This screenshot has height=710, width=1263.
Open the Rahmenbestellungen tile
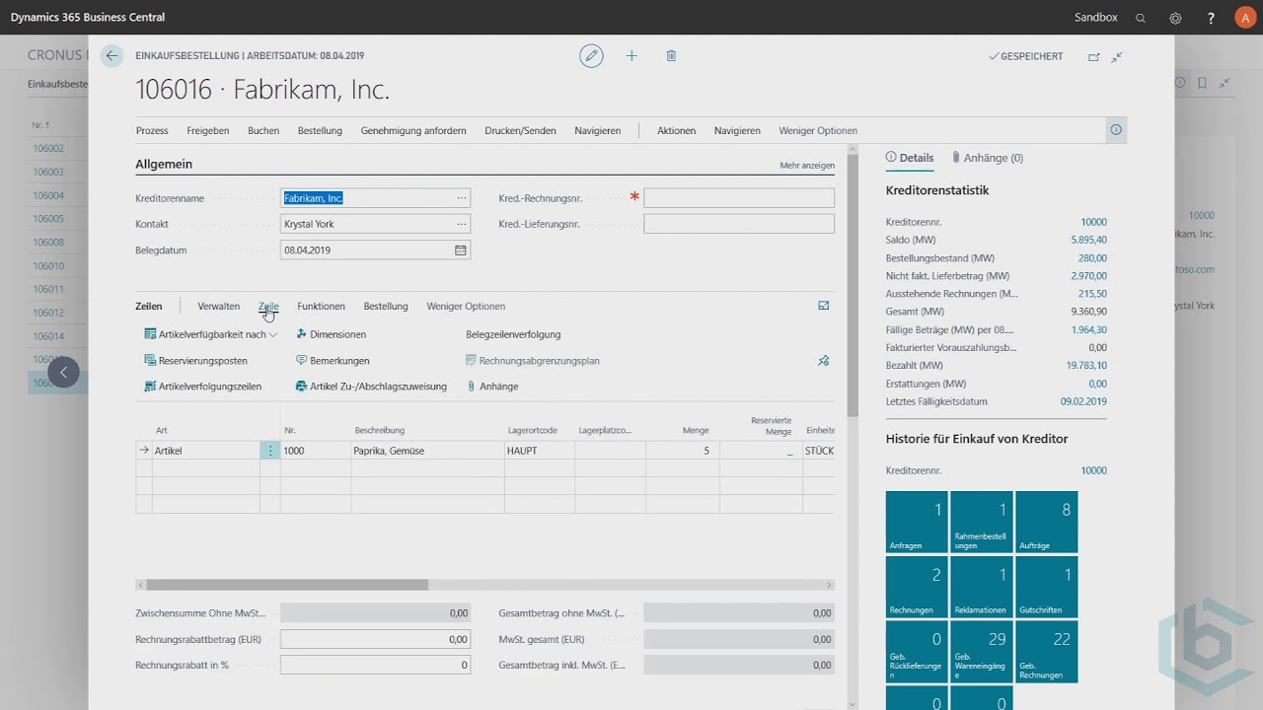pyautogui.click(x=982, y=522)
